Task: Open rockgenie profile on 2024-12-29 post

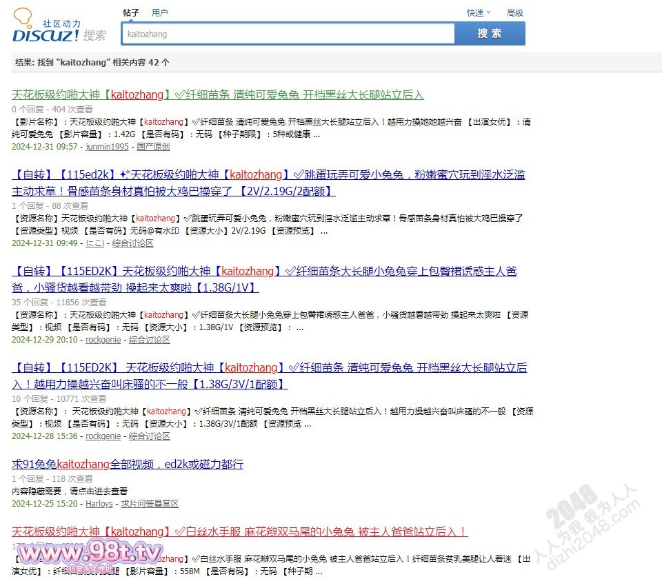Action: click(103, 340)
